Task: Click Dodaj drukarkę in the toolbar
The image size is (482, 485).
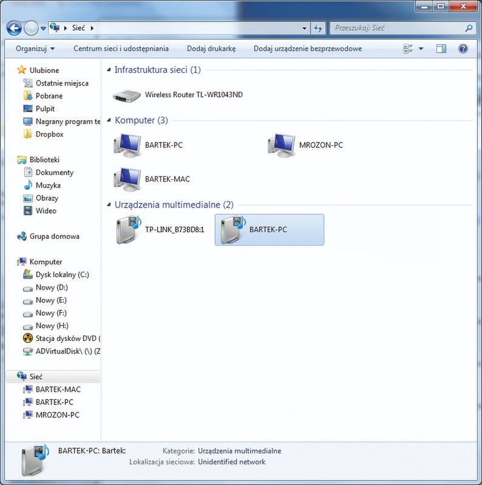Action: (211, 49)
